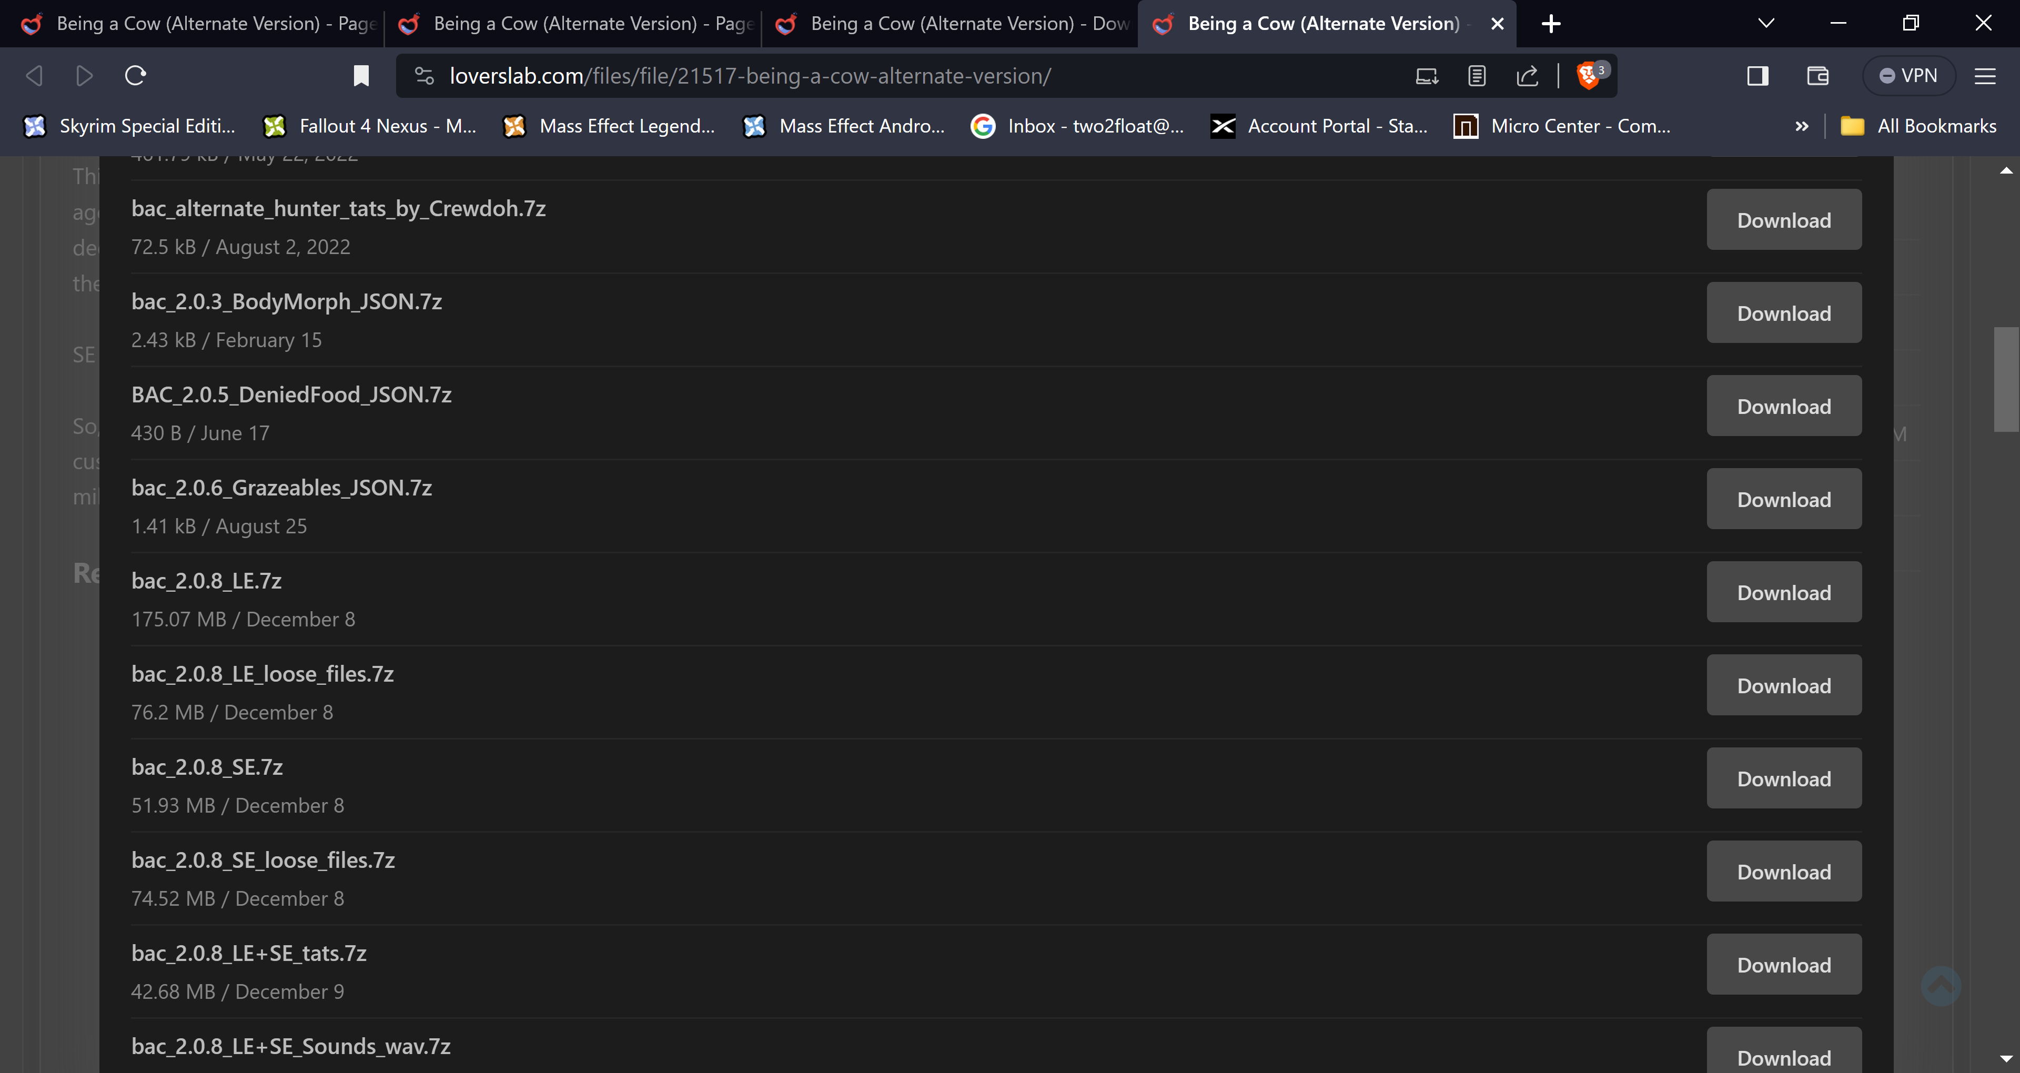Expand the tab search chevron
The height and width of the screenshot is (1073, 2020).
(1766, 24)
